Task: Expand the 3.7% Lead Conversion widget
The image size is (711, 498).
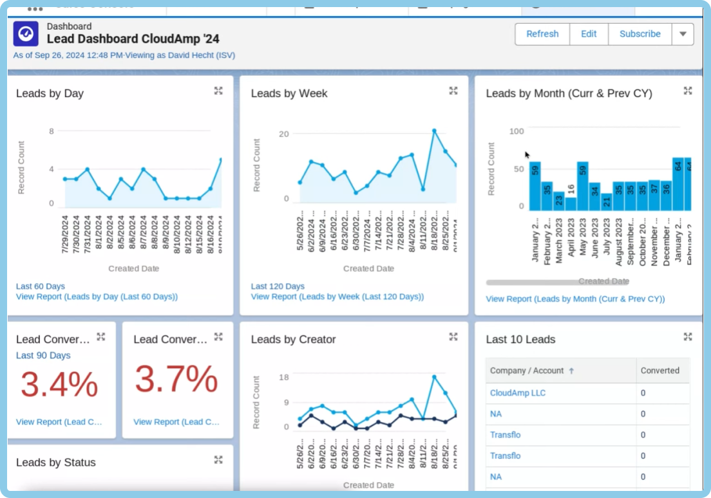Action: [x=218, y=337]
